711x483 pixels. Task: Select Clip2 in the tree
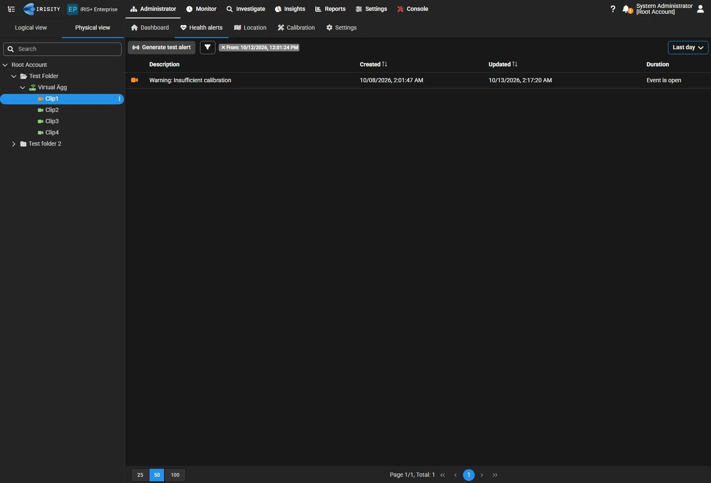(52, 110)
